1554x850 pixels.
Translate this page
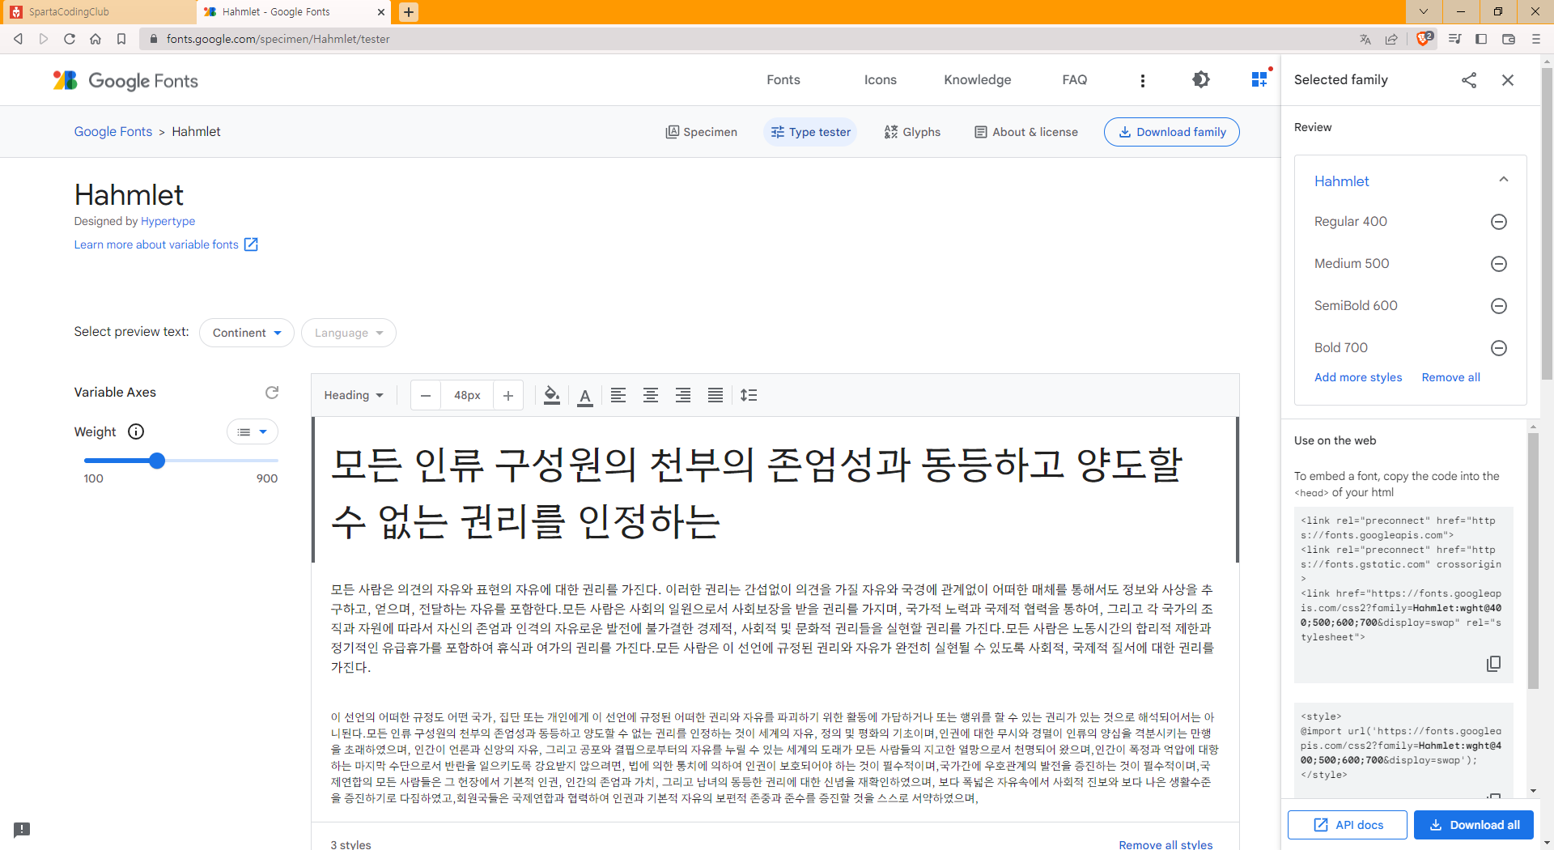1365,39
